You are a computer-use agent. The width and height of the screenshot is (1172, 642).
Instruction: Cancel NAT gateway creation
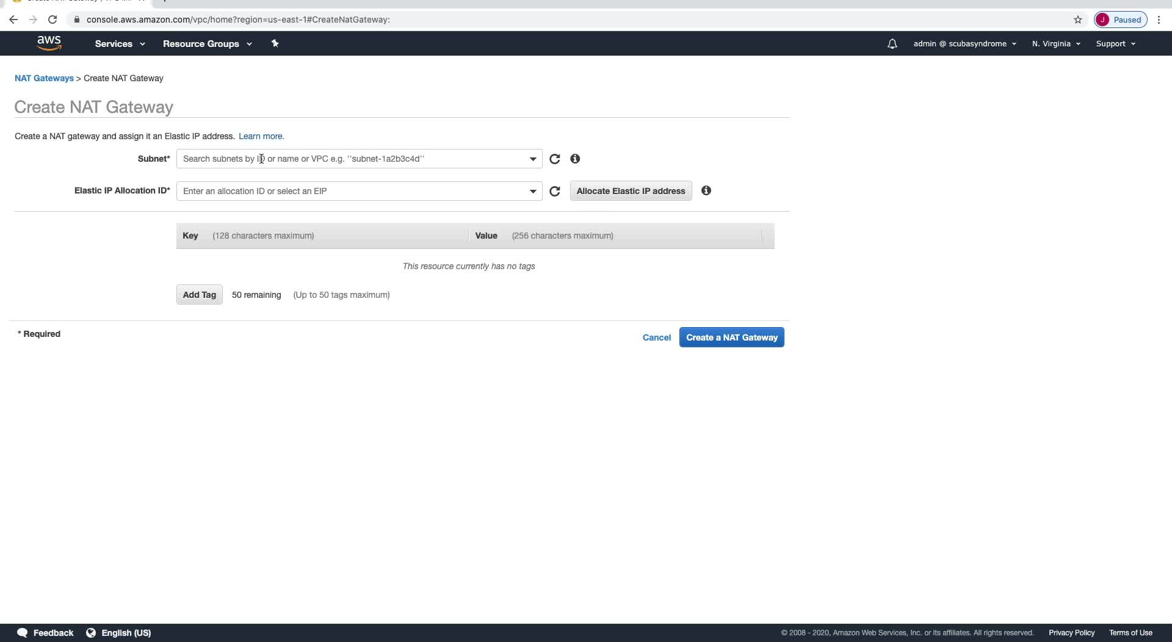pyautogui.click(x=656, y=337)
